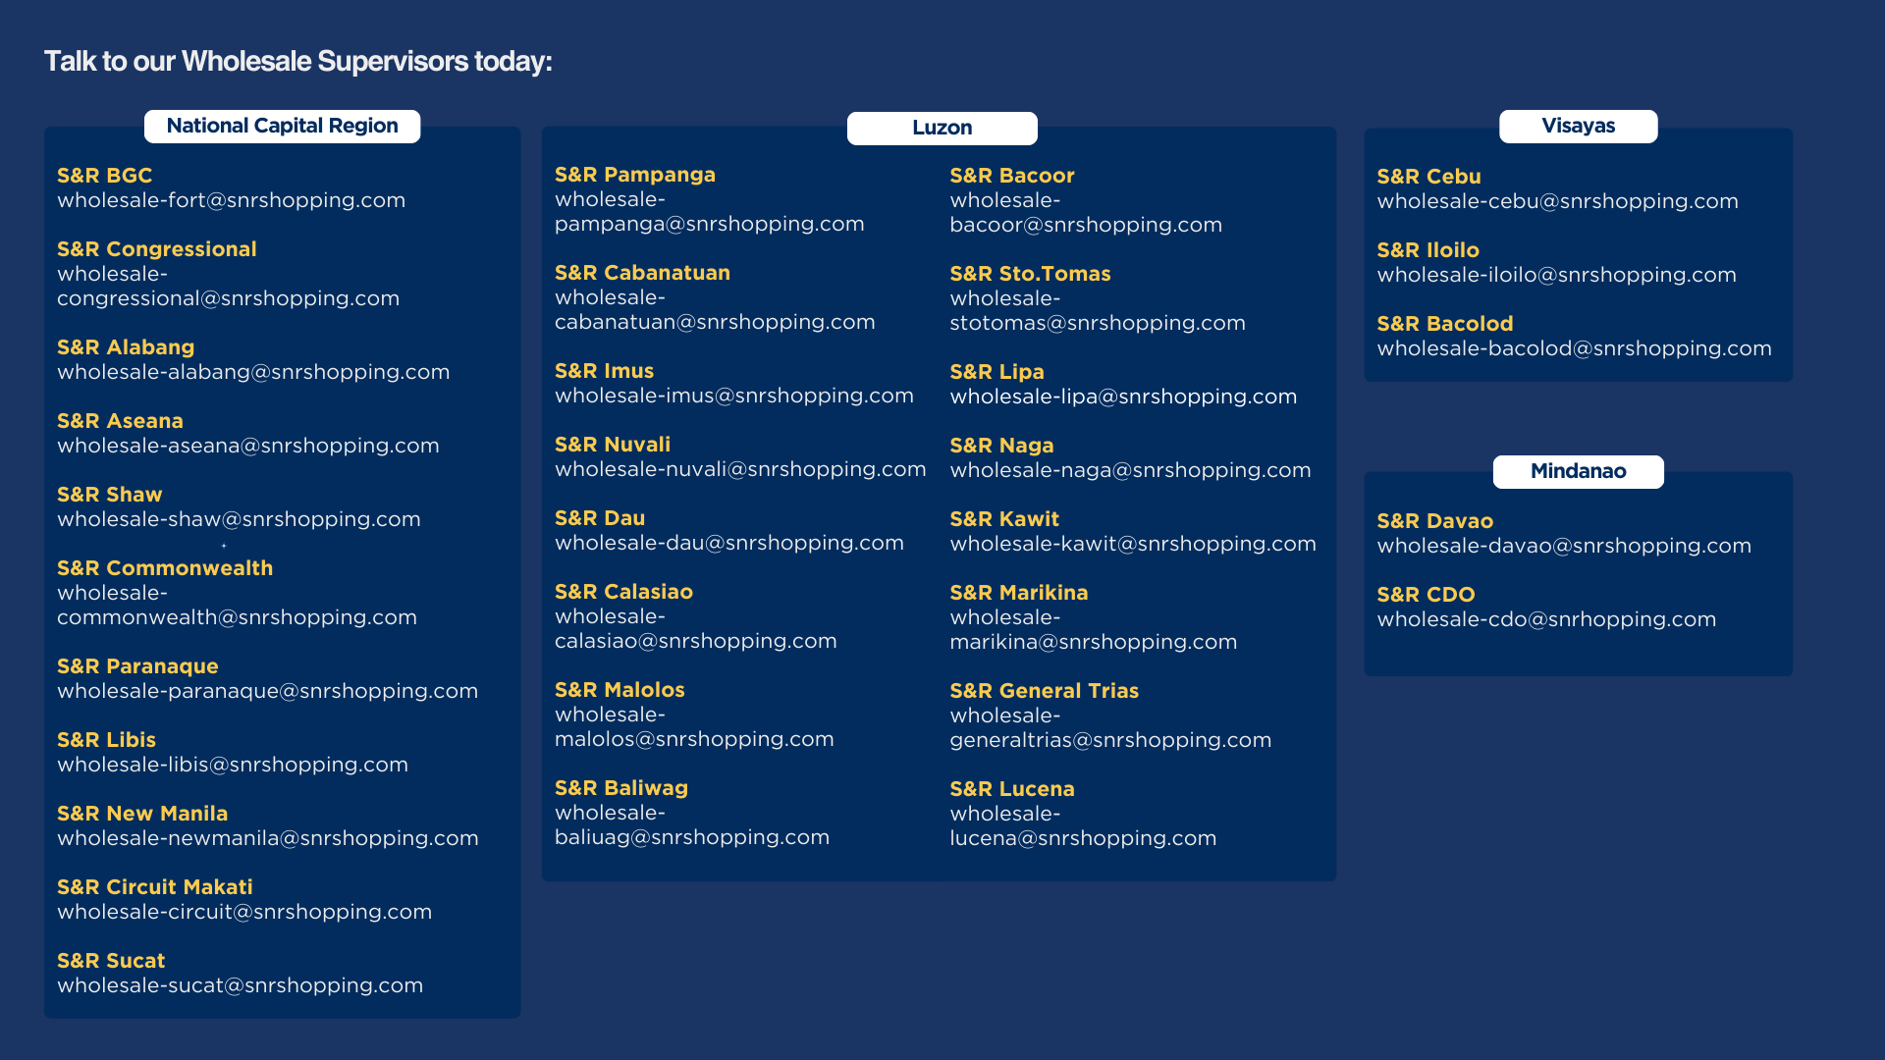Open the S&R Aseana wholesale email
The image size is (1885, 1060).
tap(247, 446)
